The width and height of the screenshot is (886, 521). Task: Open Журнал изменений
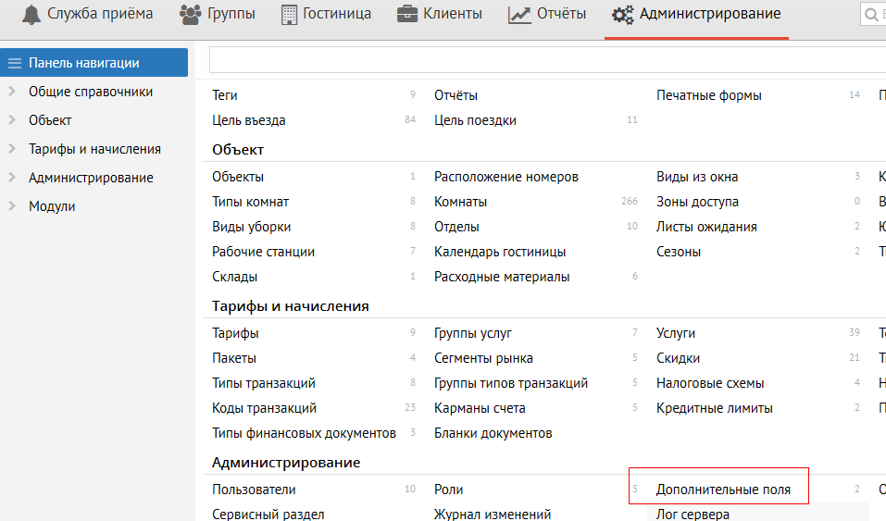point(493,515)
